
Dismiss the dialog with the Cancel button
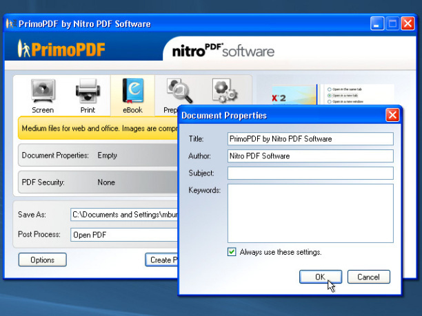(x=368, y=277)
